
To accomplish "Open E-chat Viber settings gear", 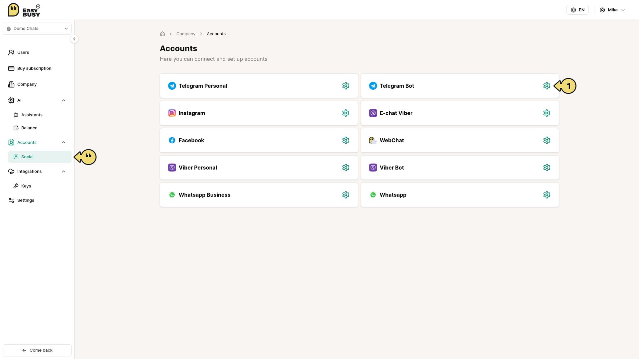I will pyautogui.click(x=547, y=113).
